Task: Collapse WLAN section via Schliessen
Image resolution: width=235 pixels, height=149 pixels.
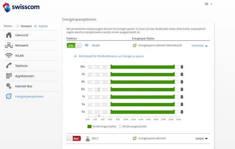Action: 199,46
